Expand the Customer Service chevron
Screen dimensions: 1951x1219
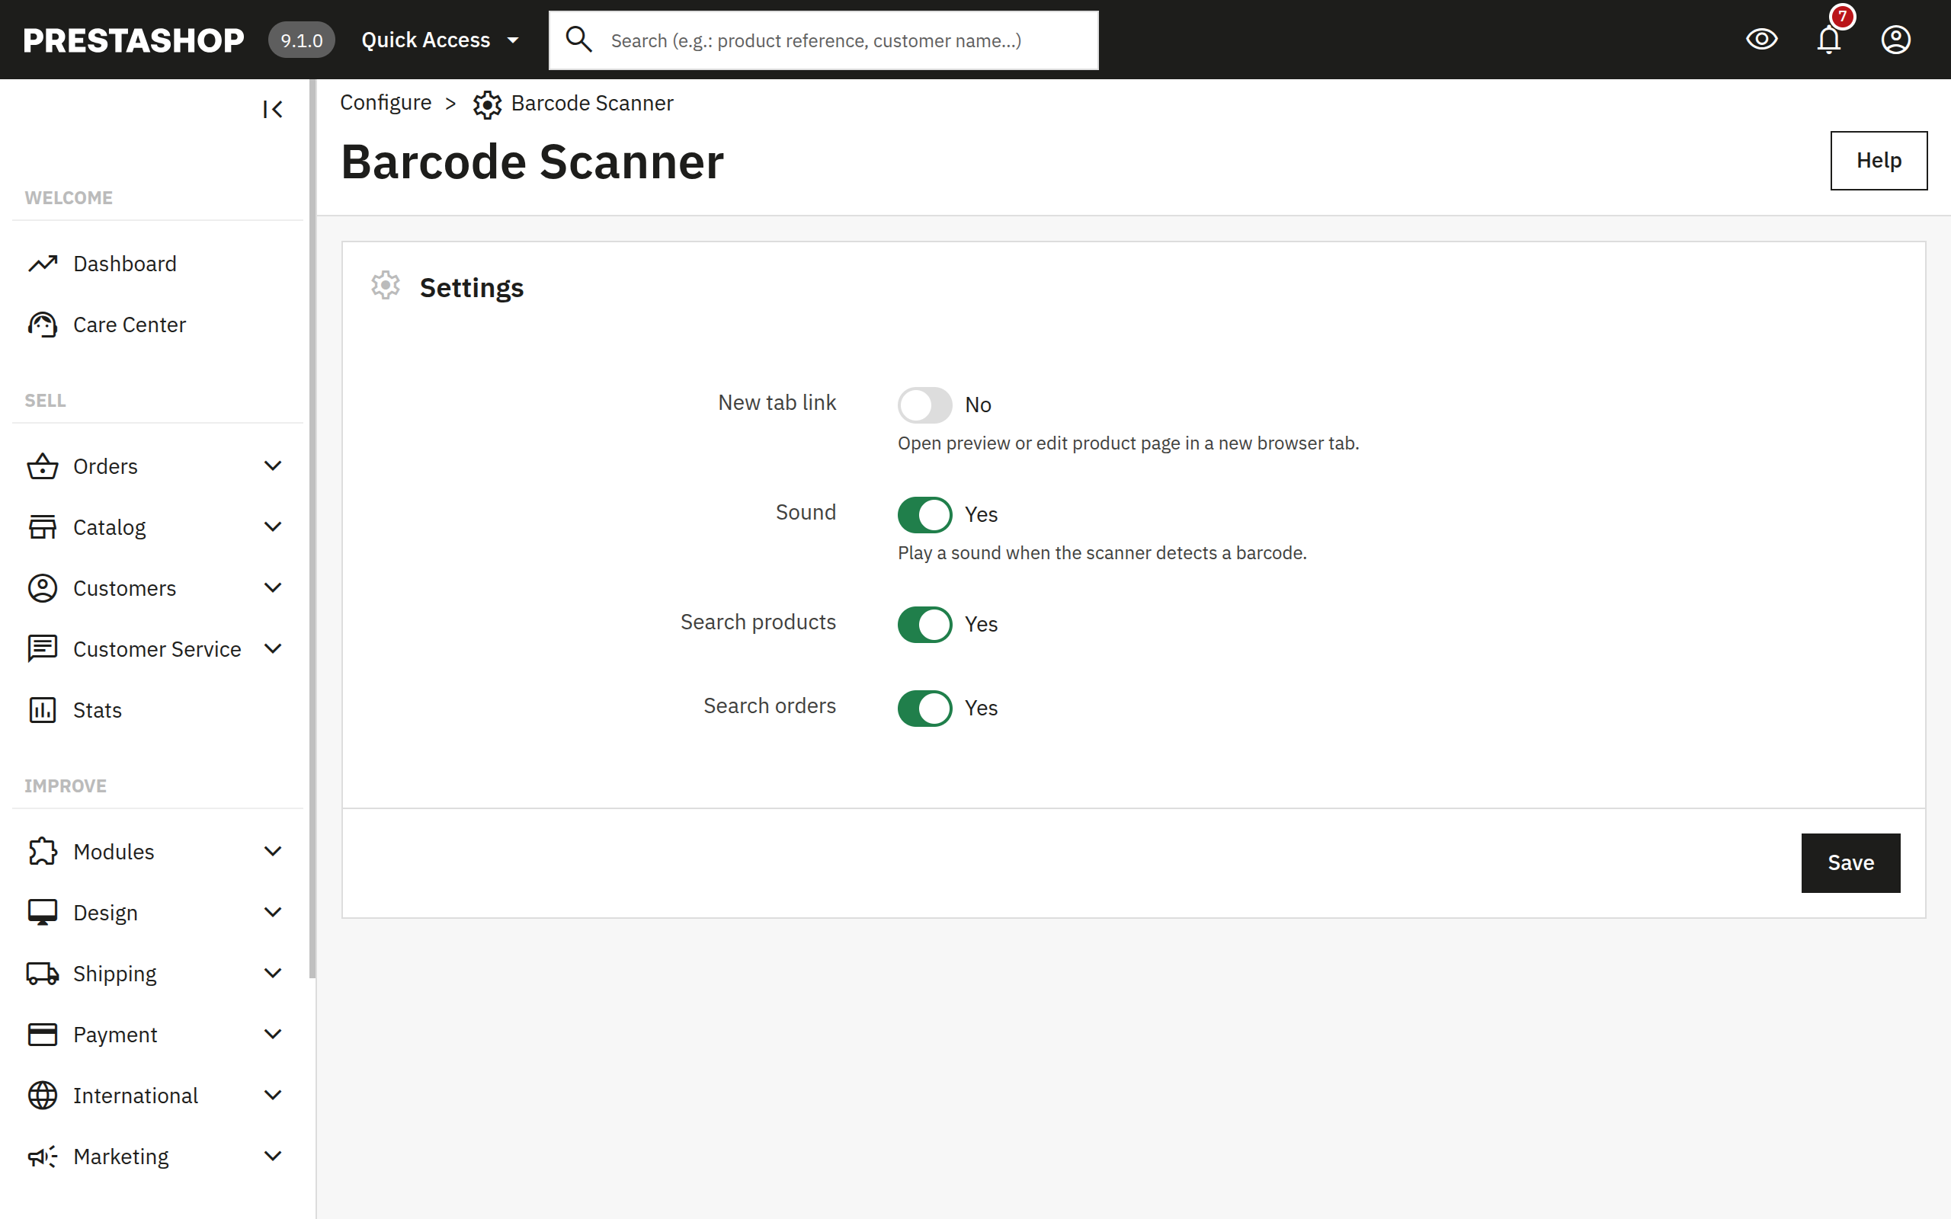(x=274, y=648)
